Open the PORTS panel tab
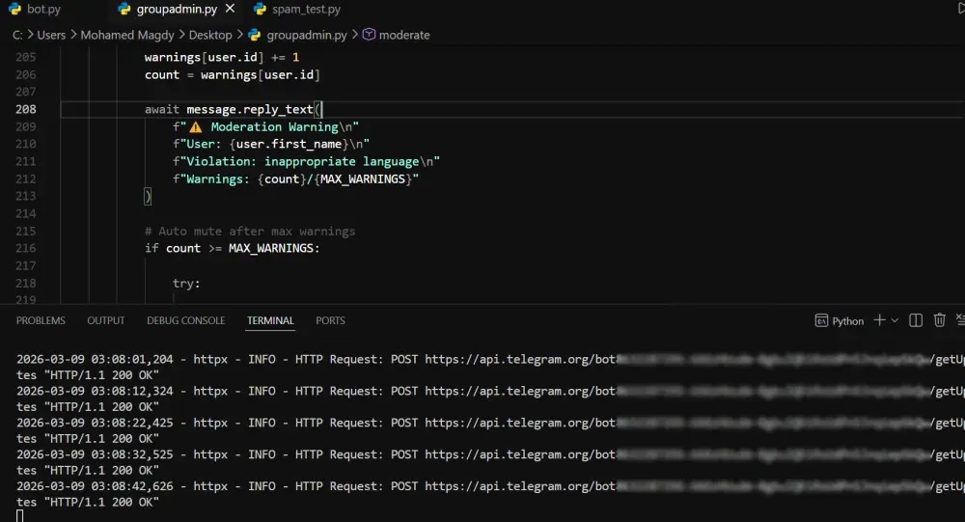The width and height of the screenshot is (965, 522). coord(330,320)
